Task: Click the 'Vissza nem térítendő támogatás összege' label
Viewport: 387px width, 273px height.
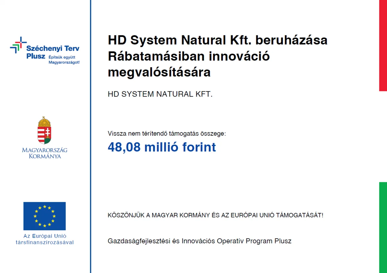Action: [167, 133]
